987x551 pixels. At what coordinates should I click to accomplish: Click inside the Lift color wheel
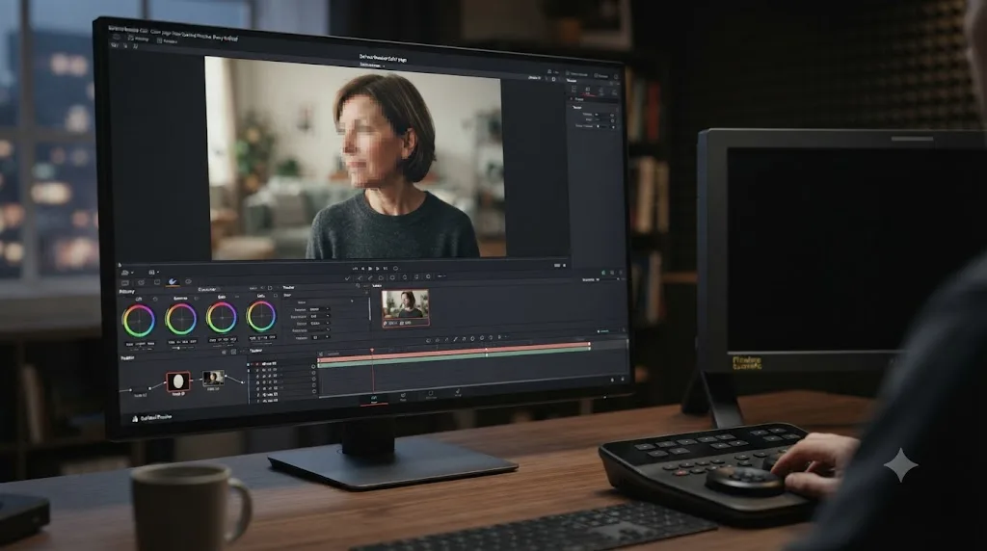pos(139,320)
